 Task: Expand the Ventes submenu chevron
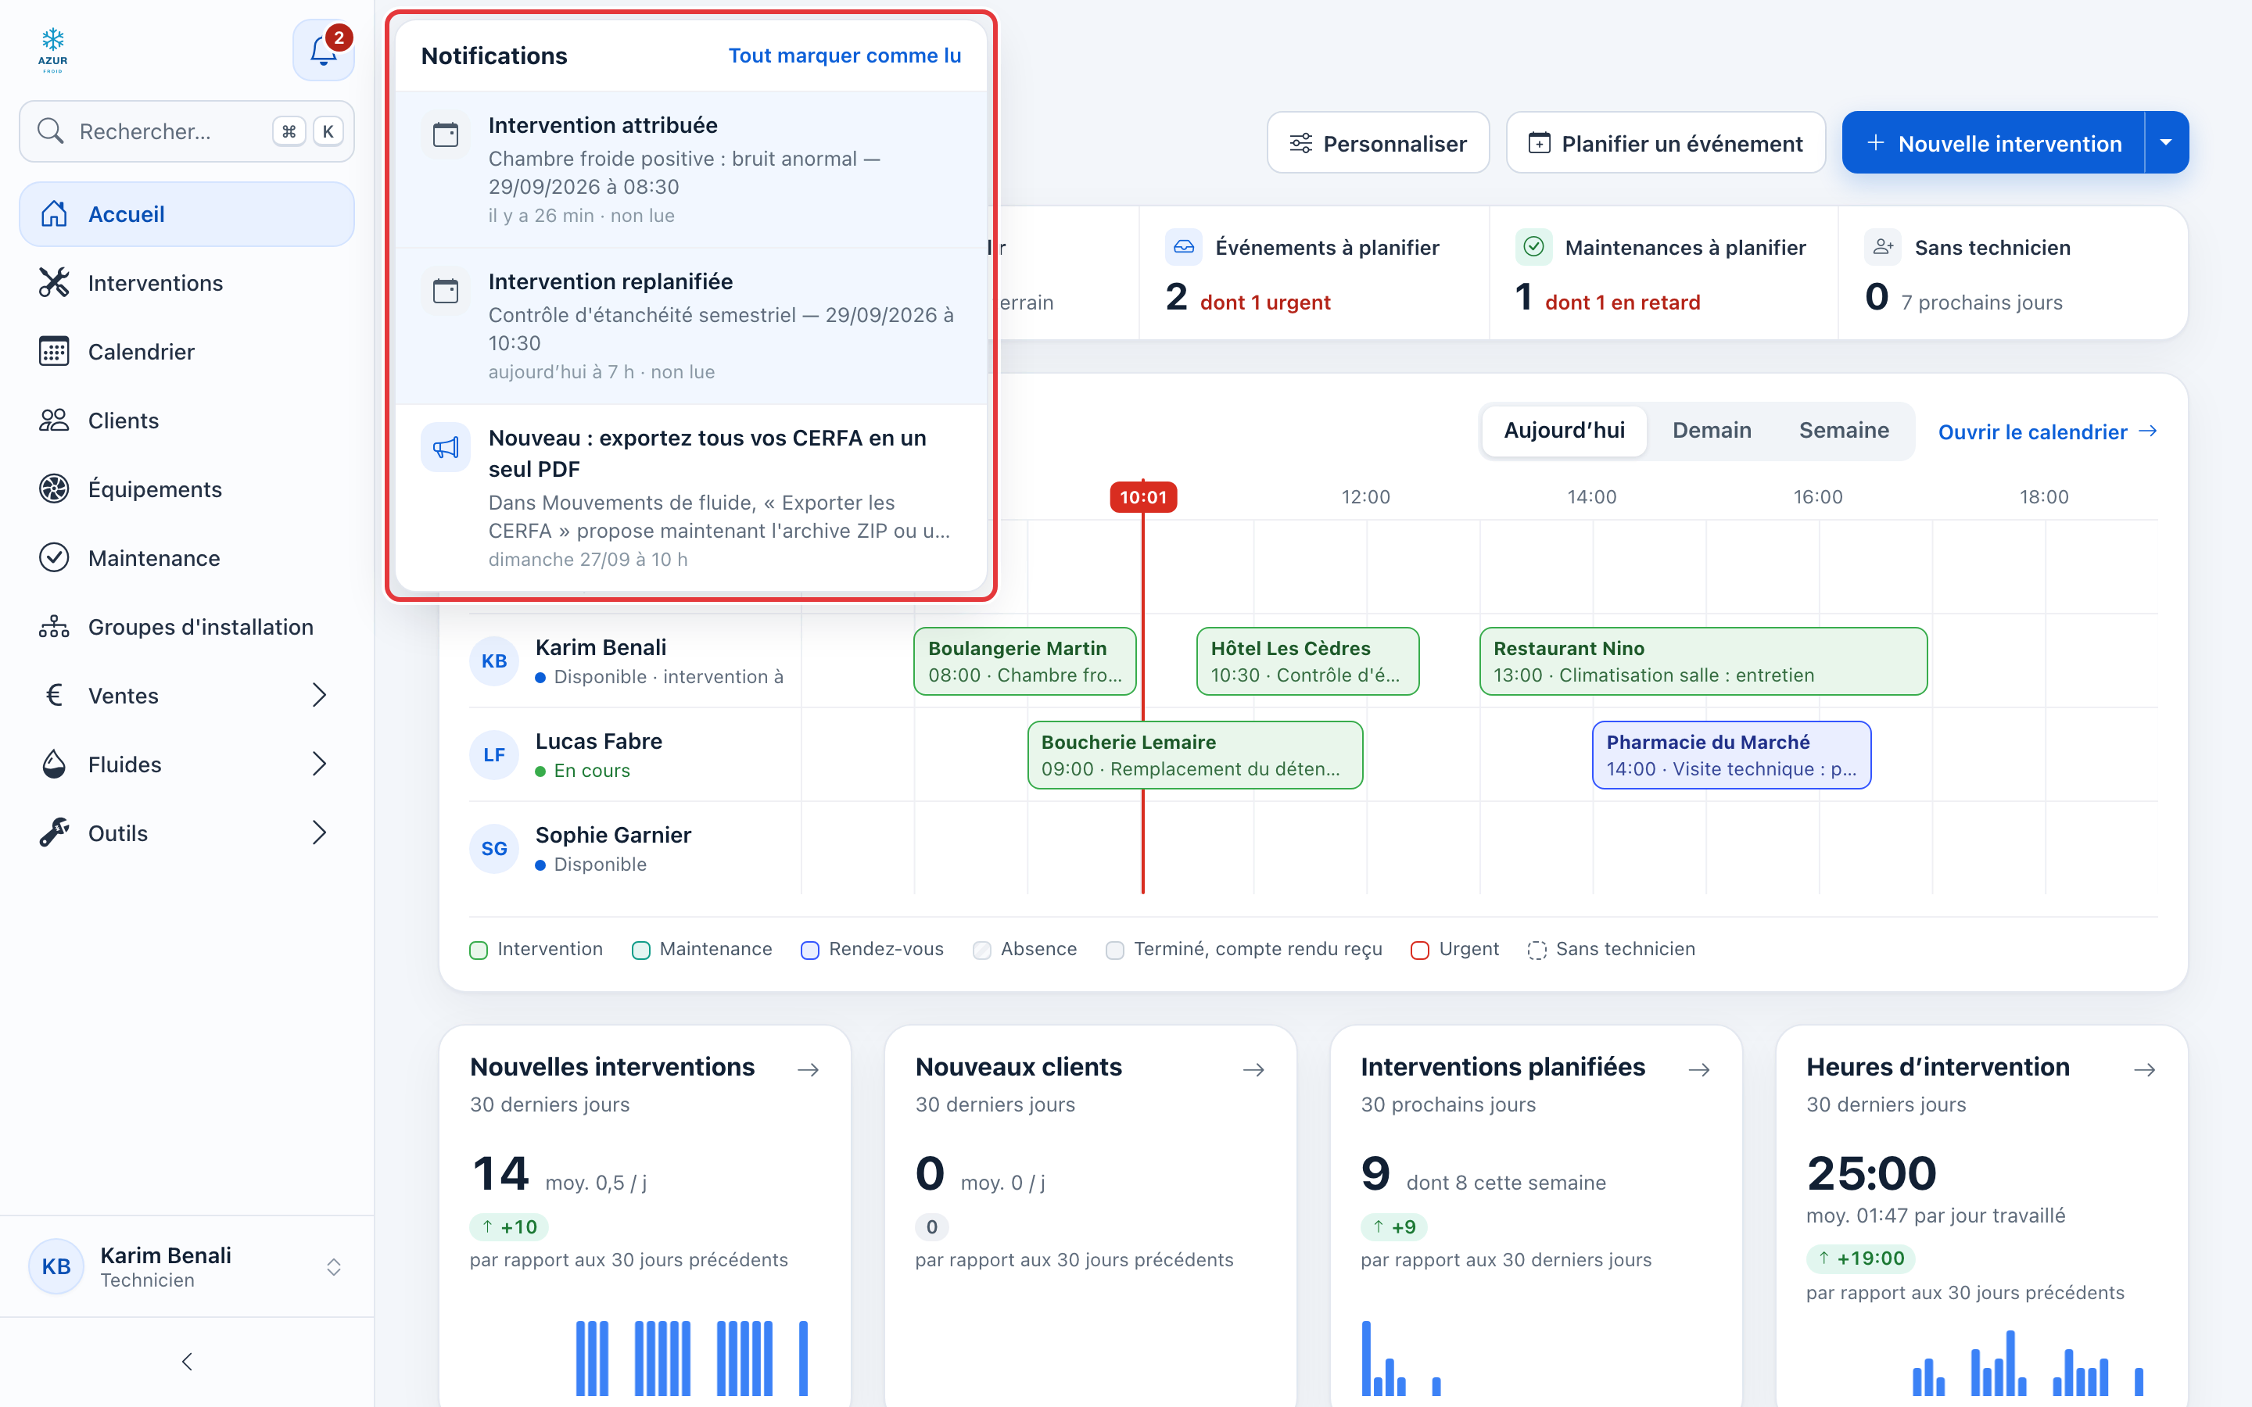tap(319, 696)
